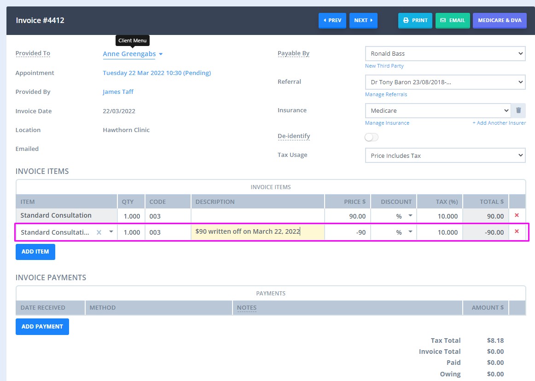Toggle the De-identify switch on

tap(371, 137)
